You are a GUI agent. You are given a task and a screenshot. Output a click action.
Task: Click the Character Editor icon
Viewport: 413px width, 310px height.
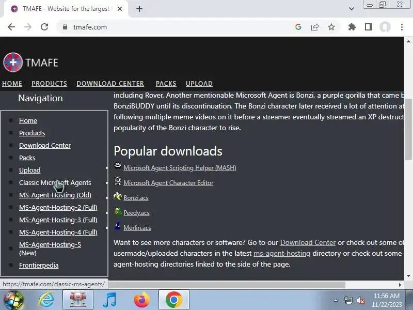click(x=118, y=181)
